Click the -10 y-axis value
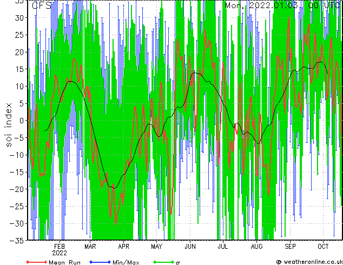343x265 pixels. (16, 155)
